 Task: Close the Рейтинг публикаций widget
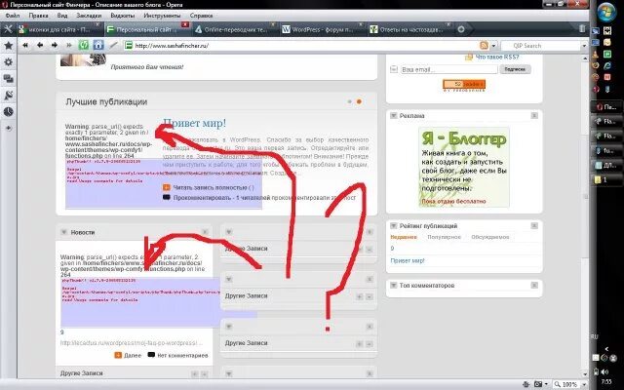(534, 226)
